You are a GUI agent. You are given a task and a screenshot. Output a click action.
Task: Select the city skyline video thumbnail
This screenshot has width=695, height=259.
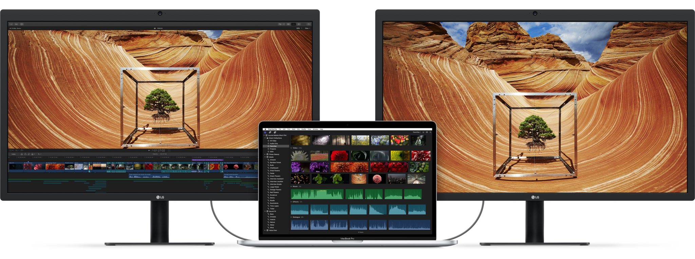coord(396,179)
